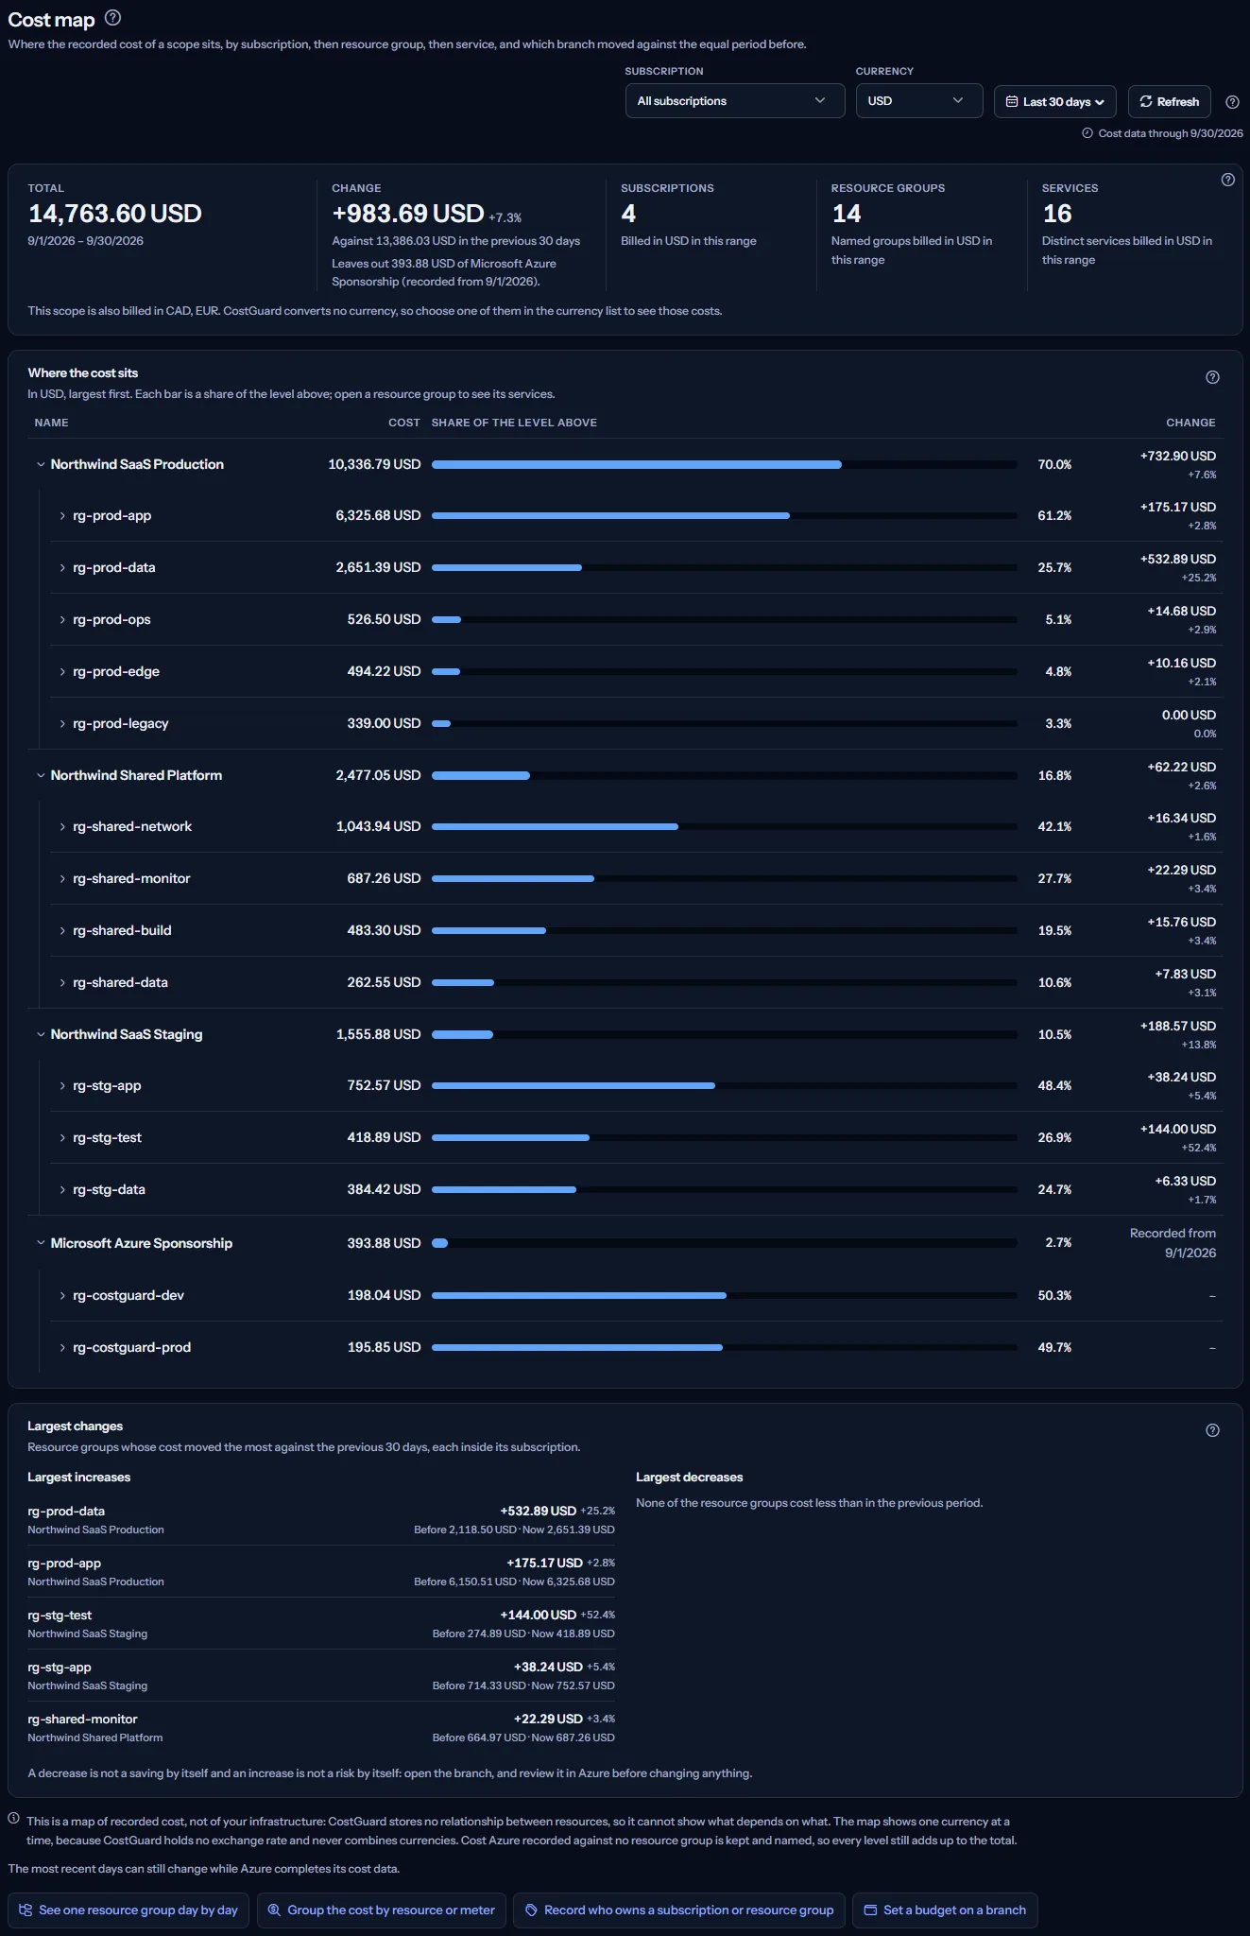Click the info icon before the recorded cost note
This screenshot has width=1250, height=1936.
coord(14,1818)
